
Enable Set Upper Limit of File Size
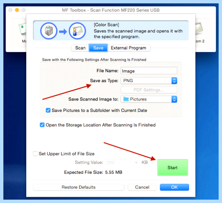pos(35,153)
